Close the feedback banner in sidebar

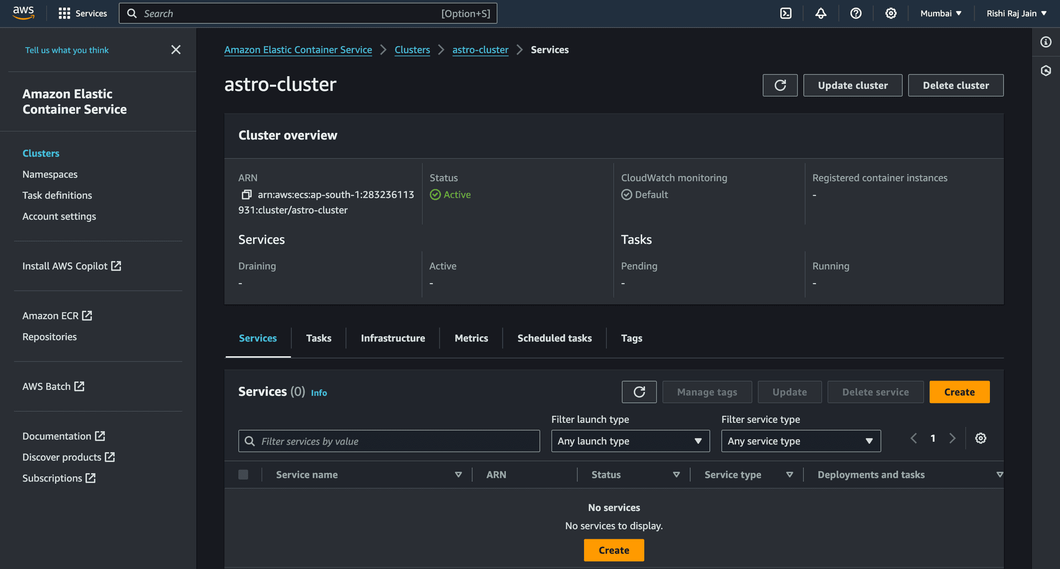(x=176, y=50)
